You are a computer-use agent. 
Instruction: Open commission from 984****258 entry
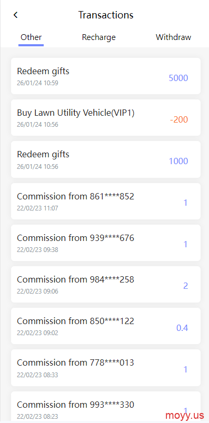pyautogui.click(x=106, y=284)
